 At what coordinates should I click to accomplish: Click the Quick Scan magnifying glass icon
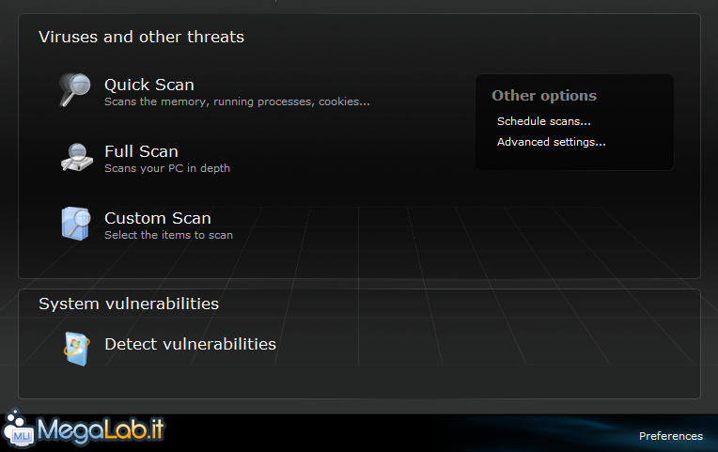pyautogui.click(x=75, y=89)
